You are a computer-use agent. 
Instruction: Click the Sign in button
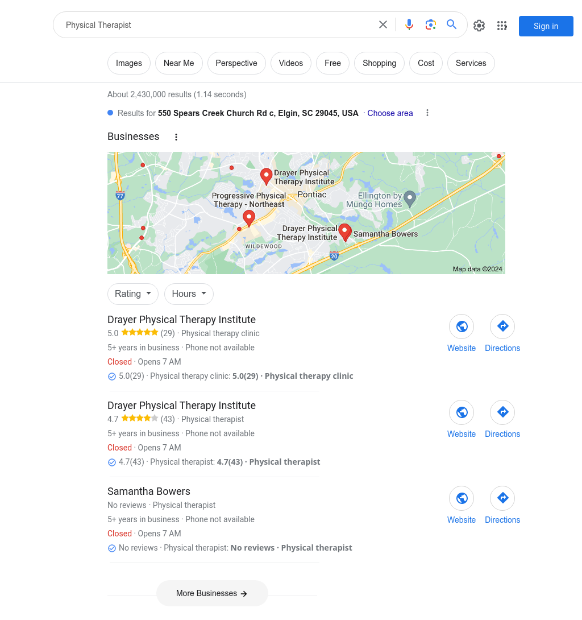tap(546, 26)
